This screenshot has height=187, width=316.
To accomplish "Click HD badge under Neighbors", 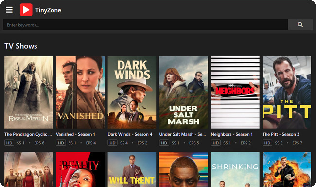I will [x=216, y=143].
